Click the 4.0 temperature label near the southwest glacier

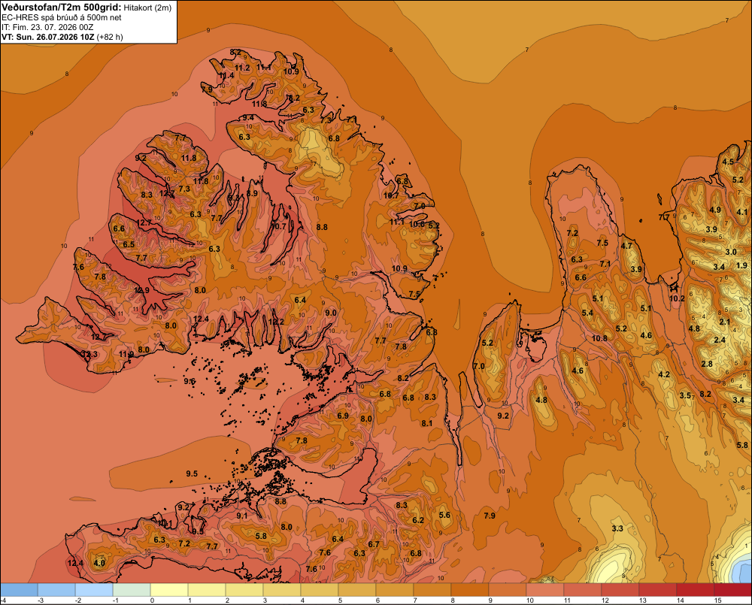point(99,563)
